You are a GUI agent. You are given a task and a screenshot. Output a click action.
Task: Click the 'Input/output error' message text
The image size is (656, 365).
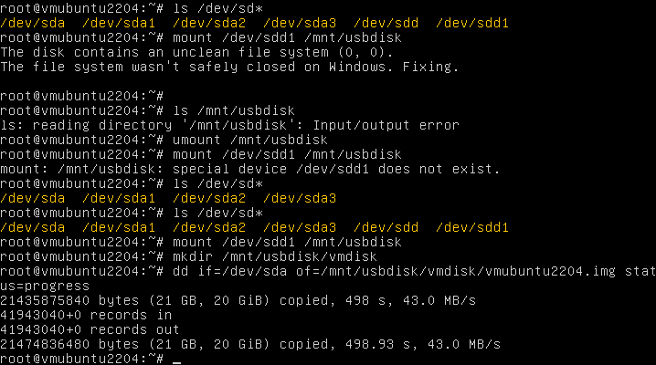[x=386, y=125]
